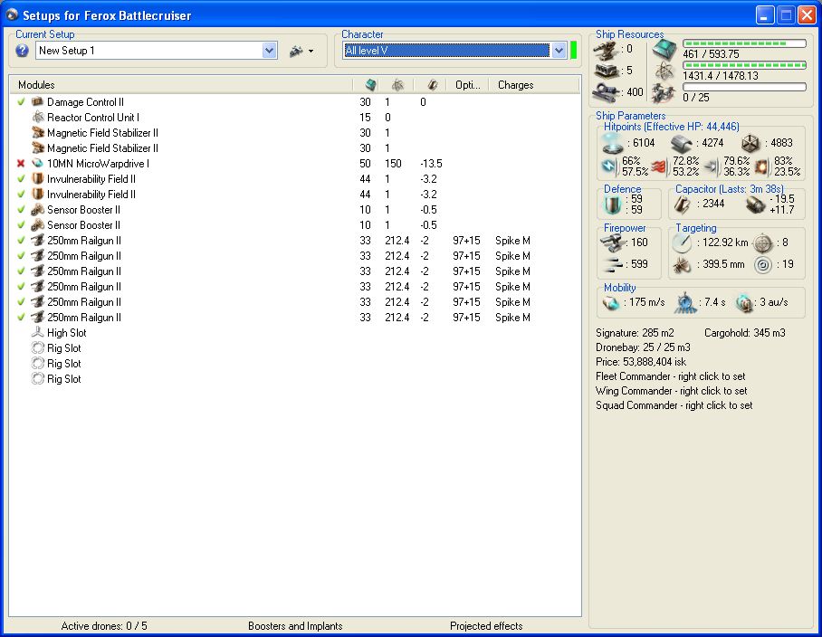Image resolution: width=822 pixels, height=637 pixels.
Task: Toggle last 250mm Railgun II checkmark
Action: click(21, 318)
